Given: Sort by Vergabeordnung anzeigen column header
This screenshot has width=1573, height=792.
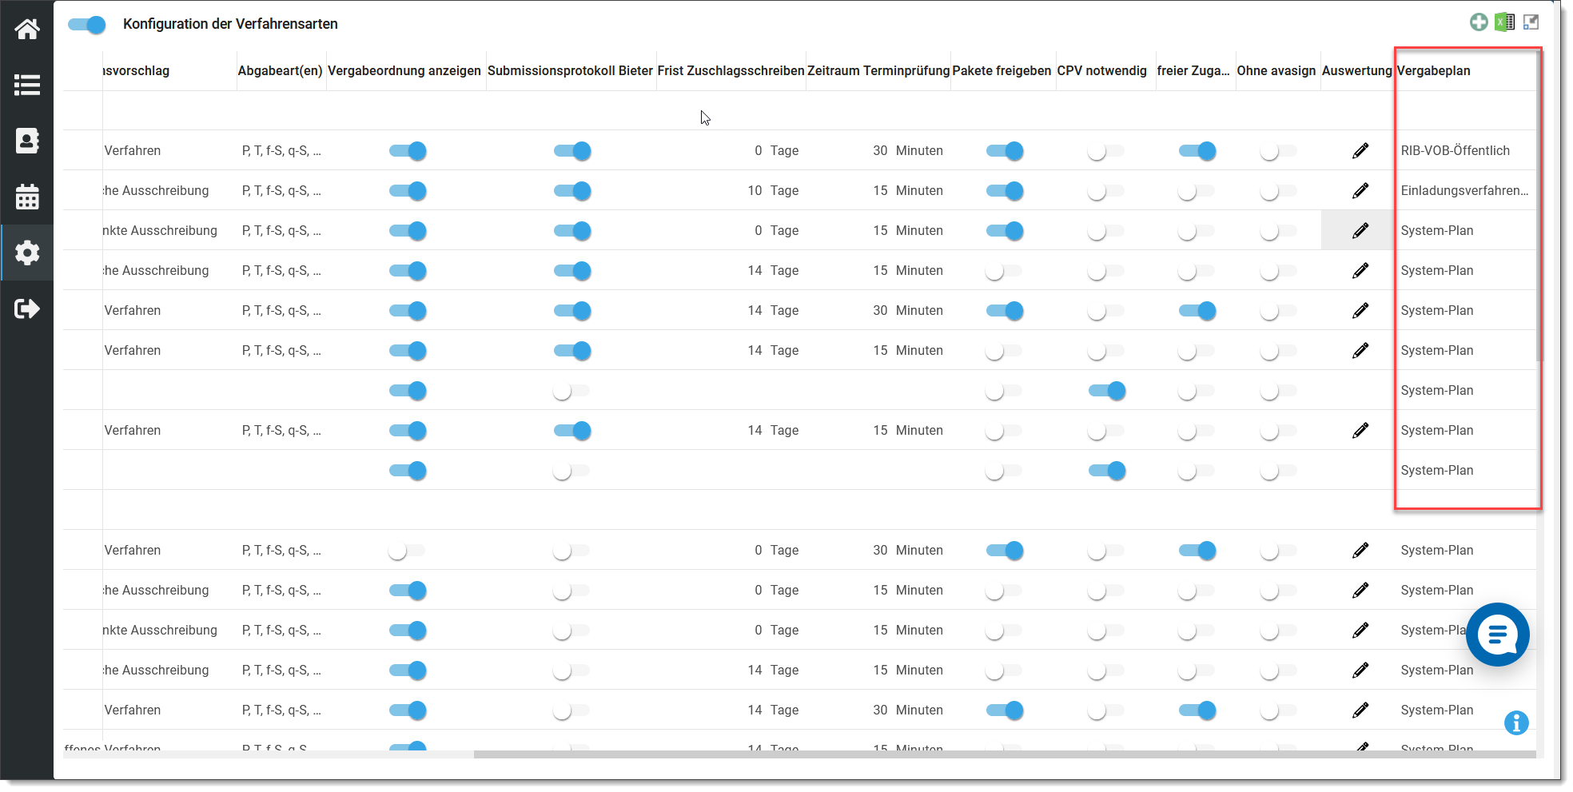Looking at the screenshot, I should pos(404,70).
